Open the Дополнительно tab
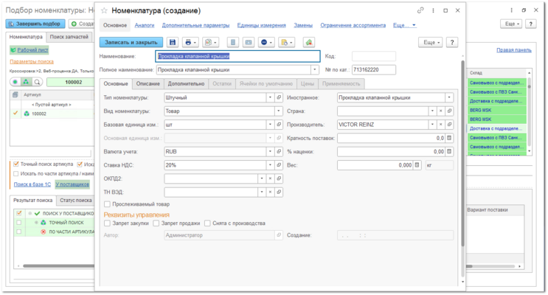This screenshot has width=548, height=295. tap(186, 84)
